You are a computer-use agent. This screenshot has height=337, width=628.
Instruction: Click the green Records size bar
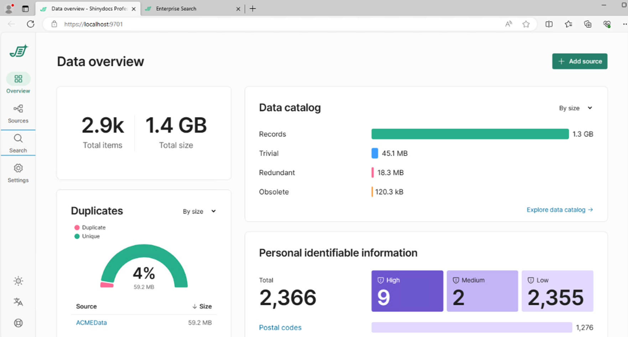[x=470, y=134]
